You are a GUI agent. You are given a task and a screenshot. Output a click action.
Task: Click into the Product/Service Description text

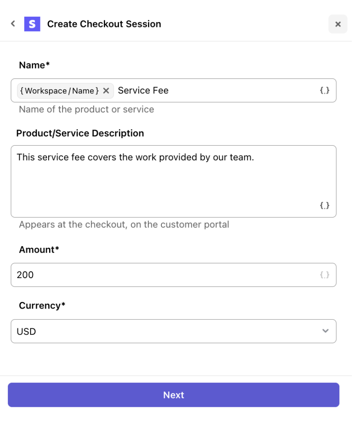pos(135,157)
